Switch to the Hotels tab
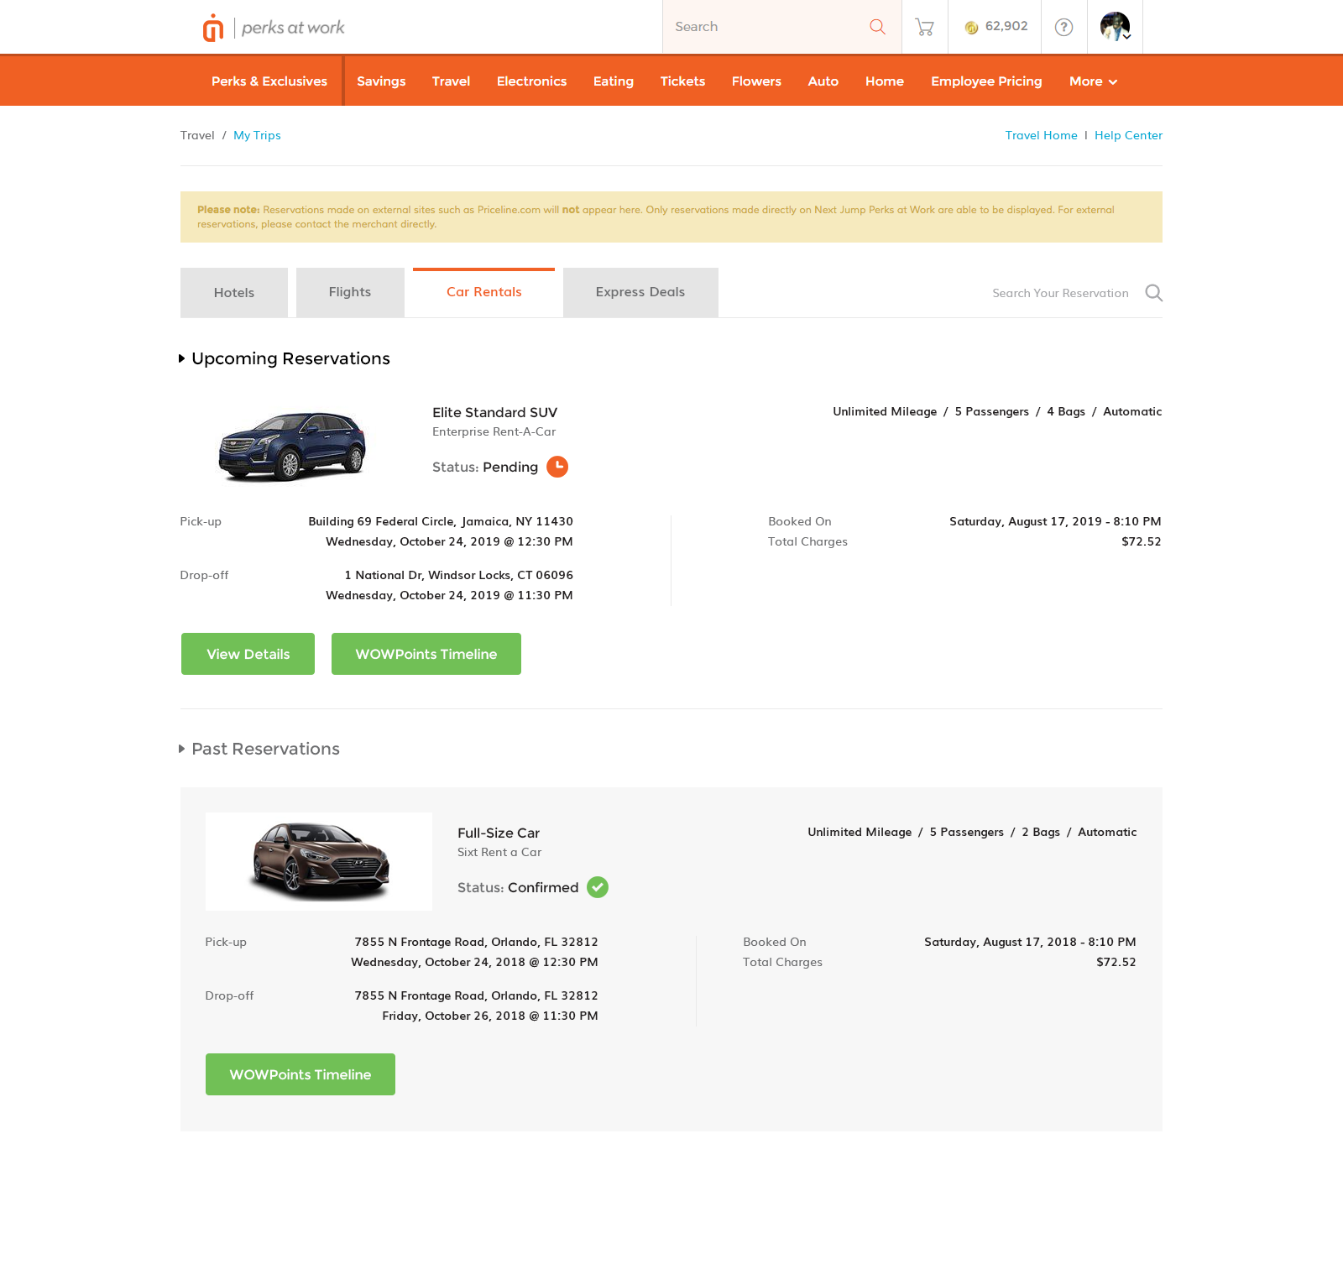 (x=233, y=293)
